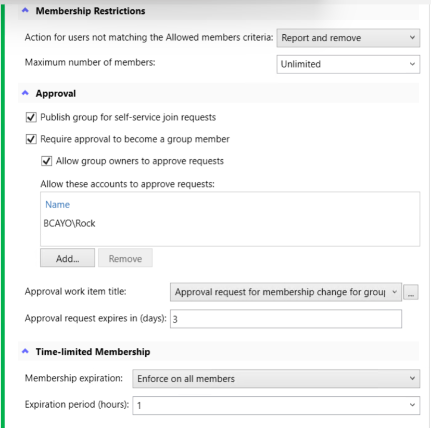Screen dimensions: 431x428
Task: Click the Approval request expires in days field
Action: tap(285, 319)
